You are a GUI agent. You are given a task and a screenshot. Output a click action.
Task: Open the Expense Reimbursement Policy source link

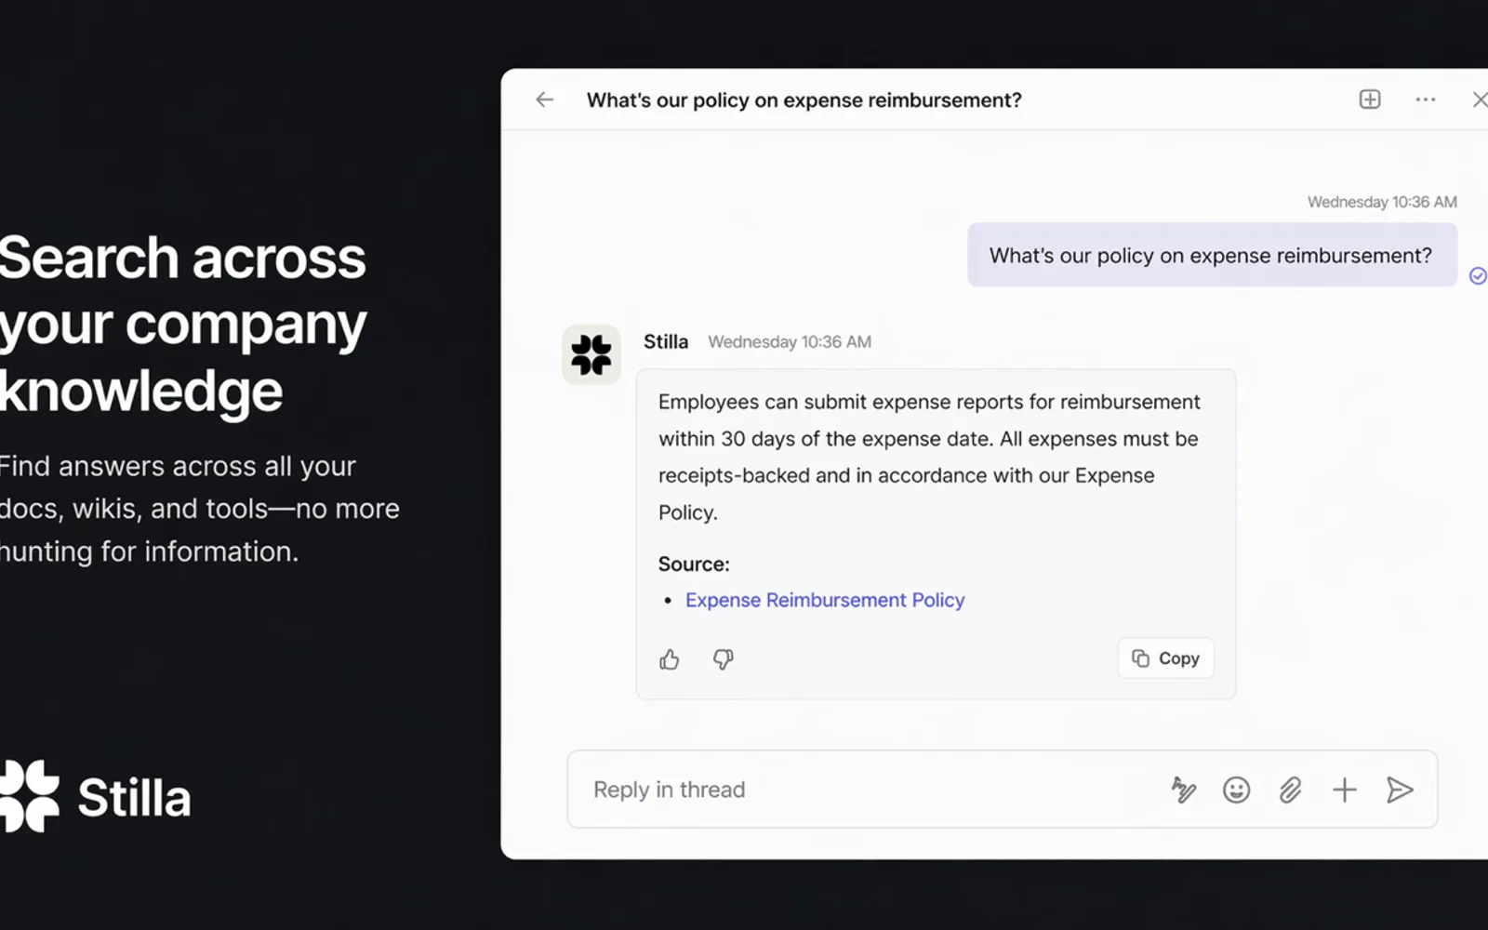pyautogui.click(x=825, y=600)
